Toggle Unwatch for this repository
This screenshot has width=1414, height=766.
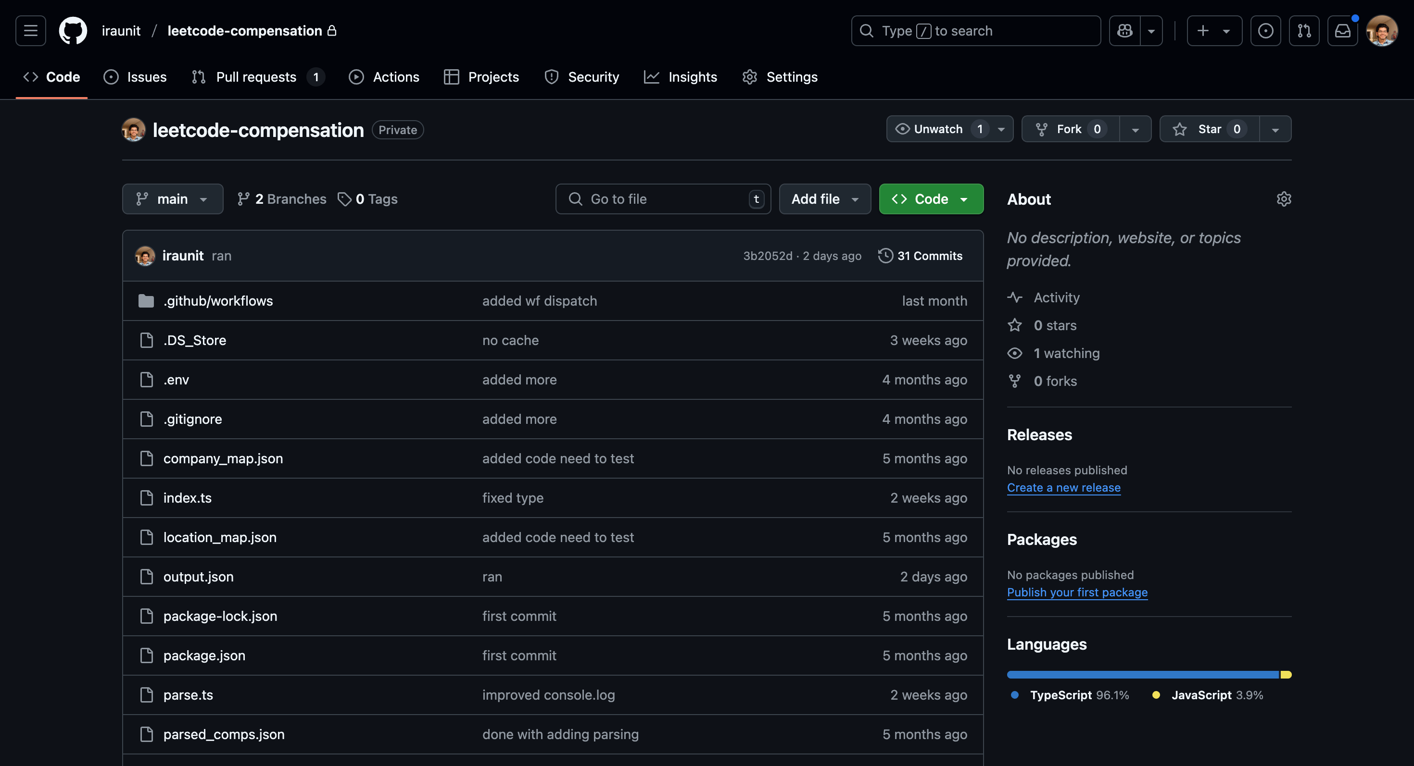[x=940, y=129]
